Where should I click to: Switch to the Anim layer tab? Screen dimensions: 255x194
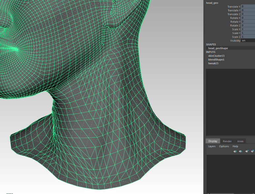pos(240,141)
